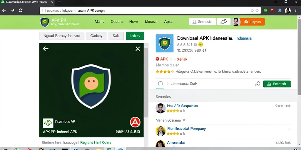Click the green Scemait download button
Viewport: 301px width, 150px height.
[277, 84]
